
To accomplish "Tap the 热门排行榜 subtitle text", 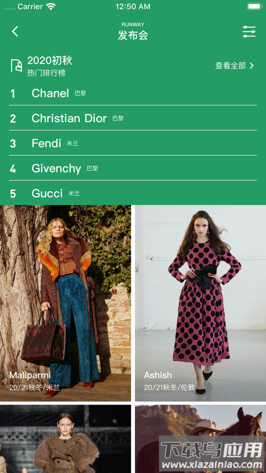I will (x=47, y=73).
